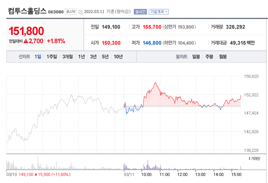268x183 pixels.
Task: Click the calendar clock icon beside the date
Action: tap(81, 12)
